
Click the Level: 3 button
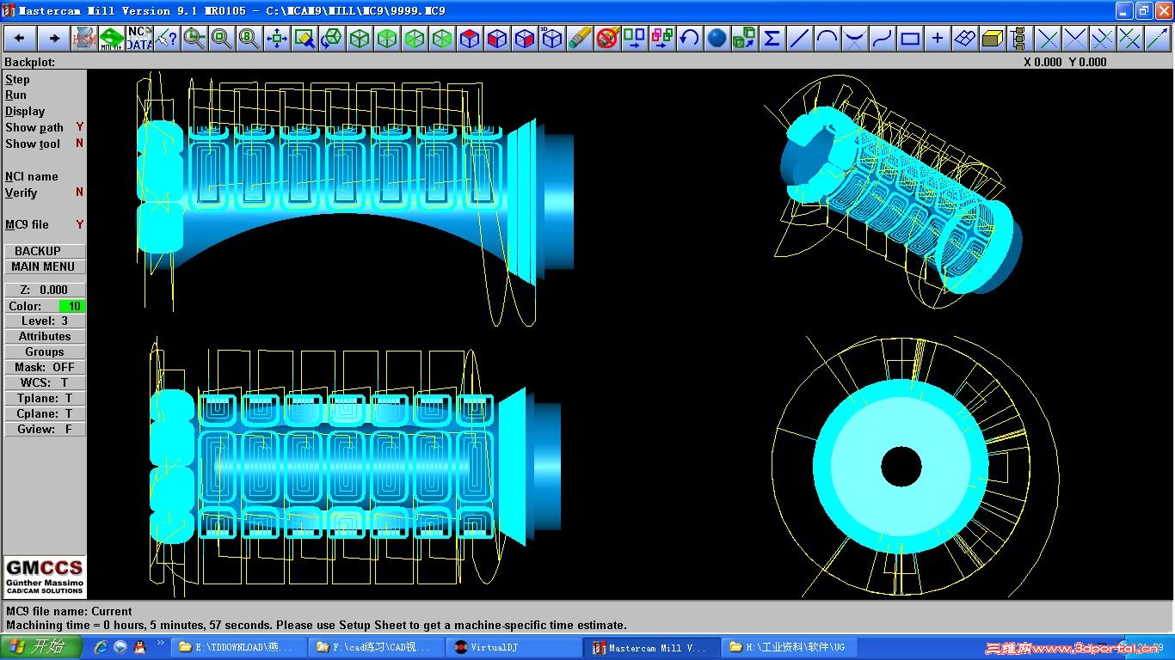45,321
